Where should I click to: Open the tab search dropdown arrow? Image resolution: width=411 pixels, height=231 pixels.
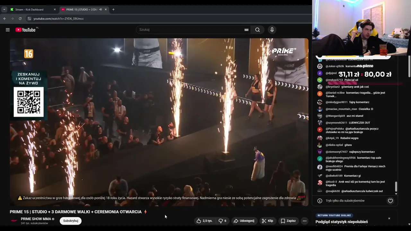pos(4,10)
